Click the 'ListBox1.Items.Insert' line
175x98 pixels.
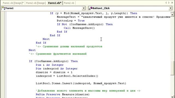pyautogui.click(x=81, y=83)
